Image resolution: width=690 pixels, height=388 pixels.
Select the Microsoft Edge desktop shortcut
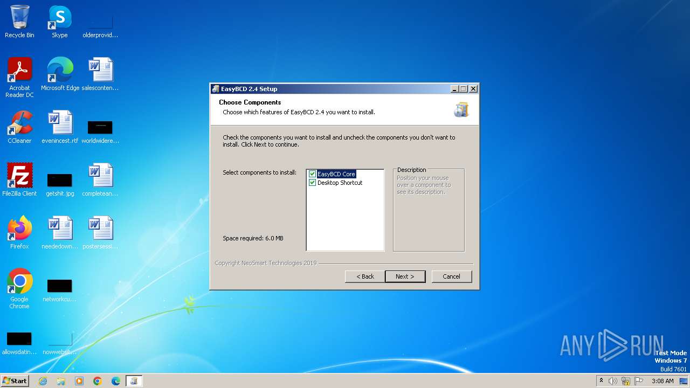coord(60,74)
